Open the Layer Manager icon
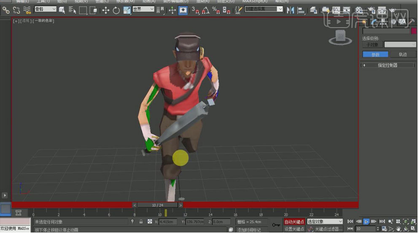418x233 pixels. point(313,10)
